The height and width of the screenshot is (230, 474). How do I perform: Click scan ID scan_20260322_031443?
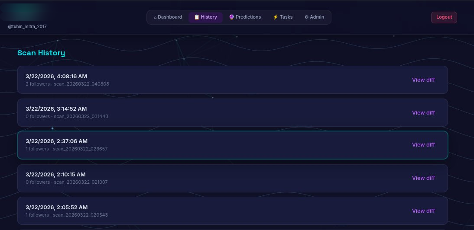tap(81, 117)
